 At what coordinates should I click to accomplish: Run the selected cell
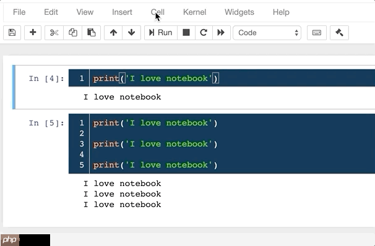click(161, 33)
